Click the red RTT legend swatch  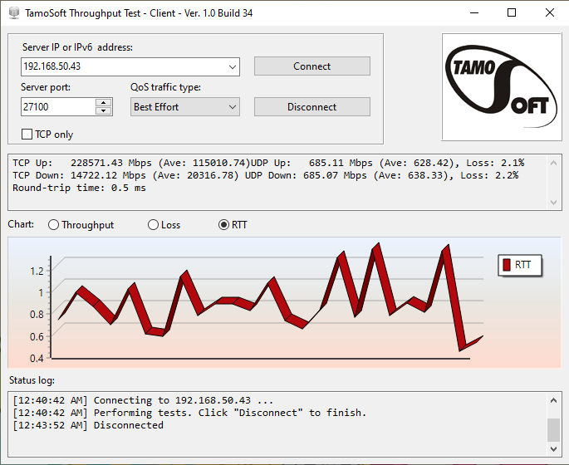(506, 265)
